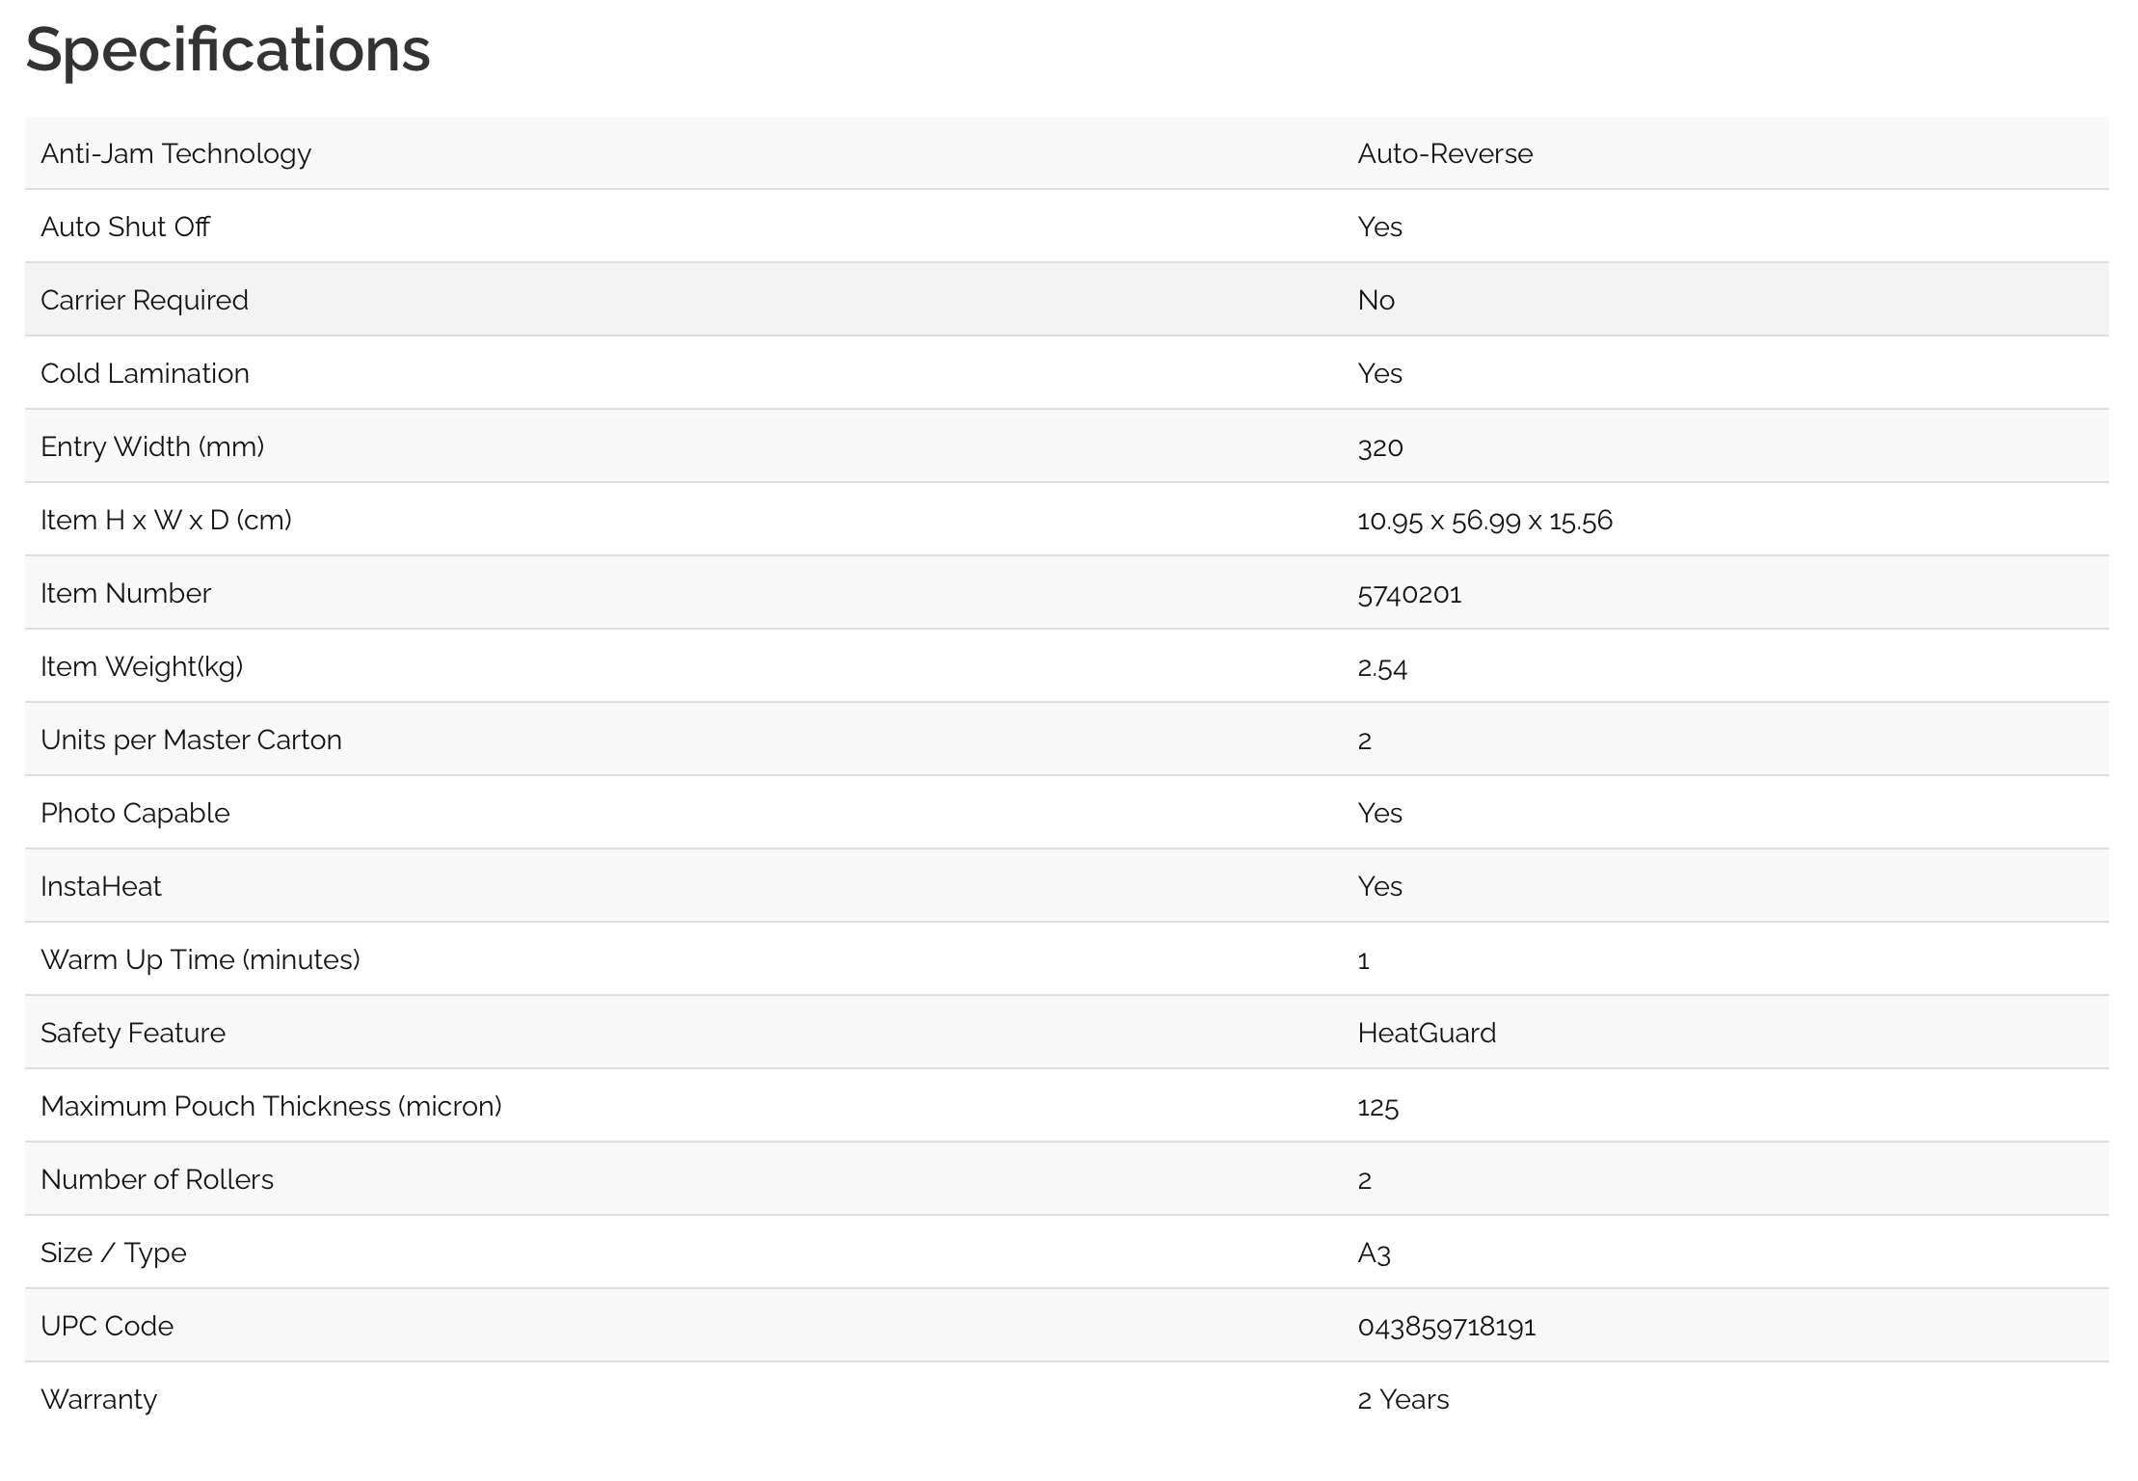Image resolution: width=2138 pixels, height=1481 pixels.
Task: Select the Units per Master Carton label
Action: 191,740
